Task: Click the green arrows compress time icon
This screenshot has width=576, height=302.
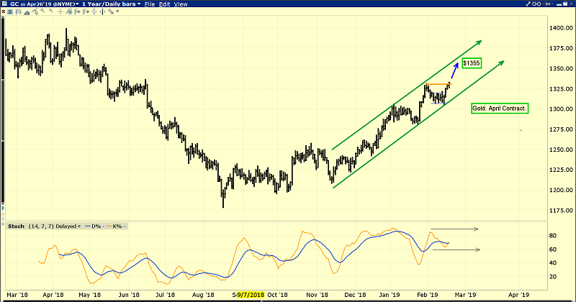Action: click(102, 12)
